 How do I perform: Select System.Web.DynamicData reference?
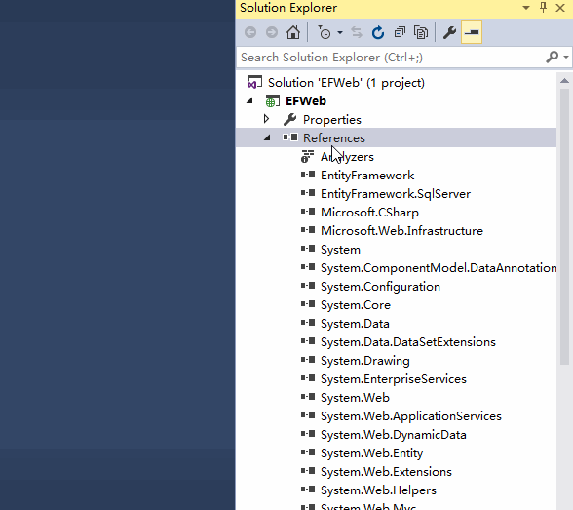click(394, 435)
